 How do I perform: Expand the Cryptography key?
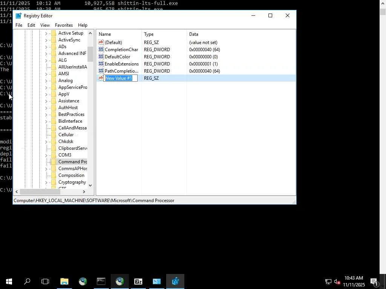(46, 183)
